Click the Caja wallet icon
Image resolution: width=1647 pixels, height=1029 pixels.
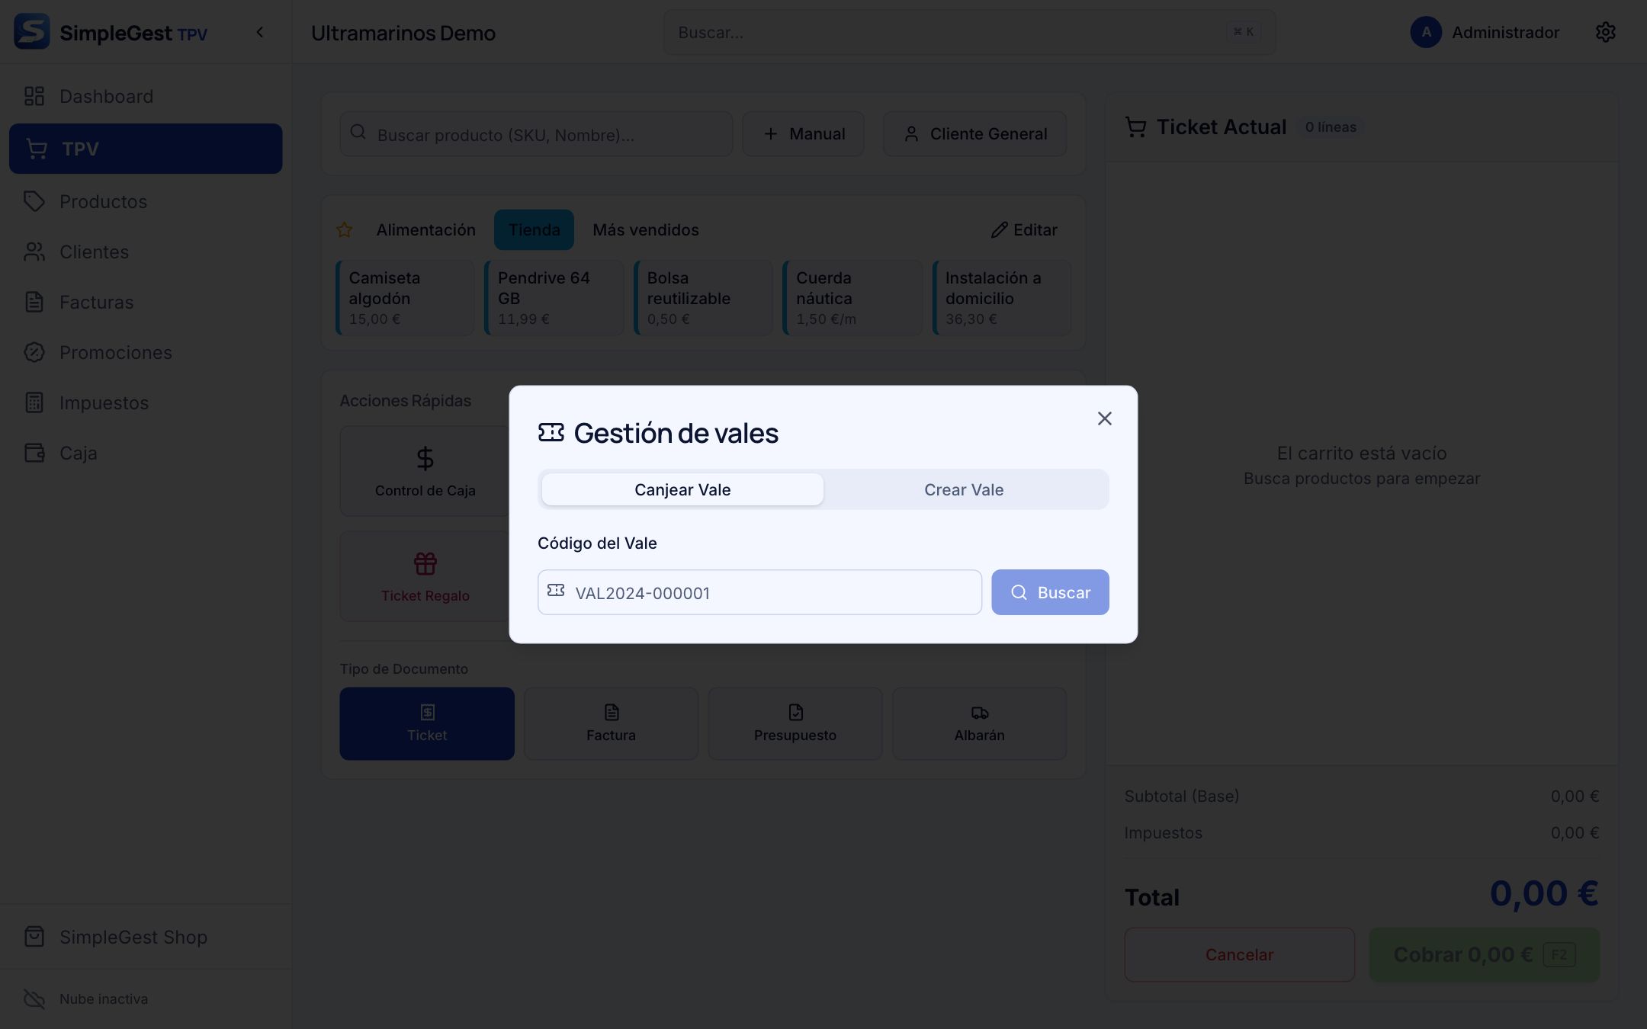click(34, 453)
